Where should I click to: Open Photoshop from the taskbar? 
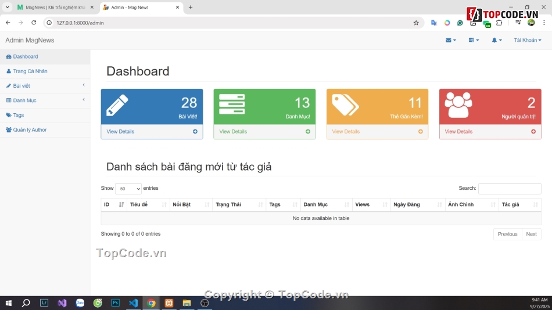tap(116, 303)
